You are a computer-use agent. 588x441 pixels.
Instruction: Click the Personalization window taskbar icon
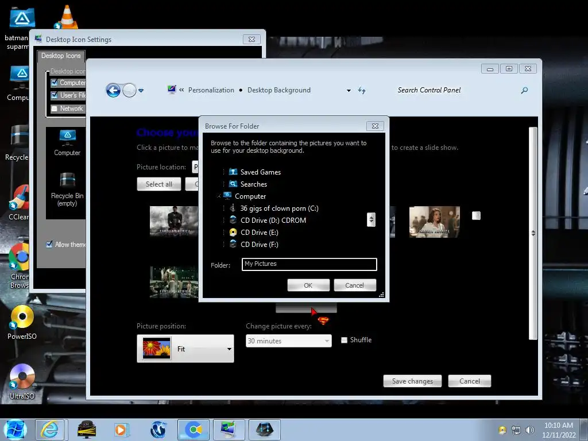229,430
